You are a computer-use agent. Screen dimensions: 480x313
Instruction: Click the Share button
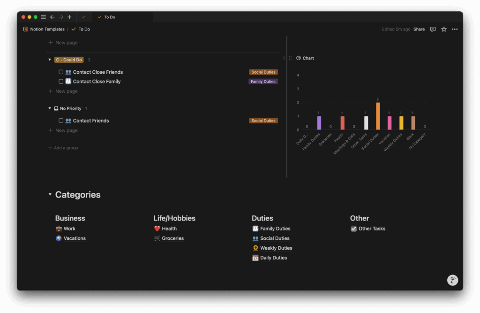(419, 29)
